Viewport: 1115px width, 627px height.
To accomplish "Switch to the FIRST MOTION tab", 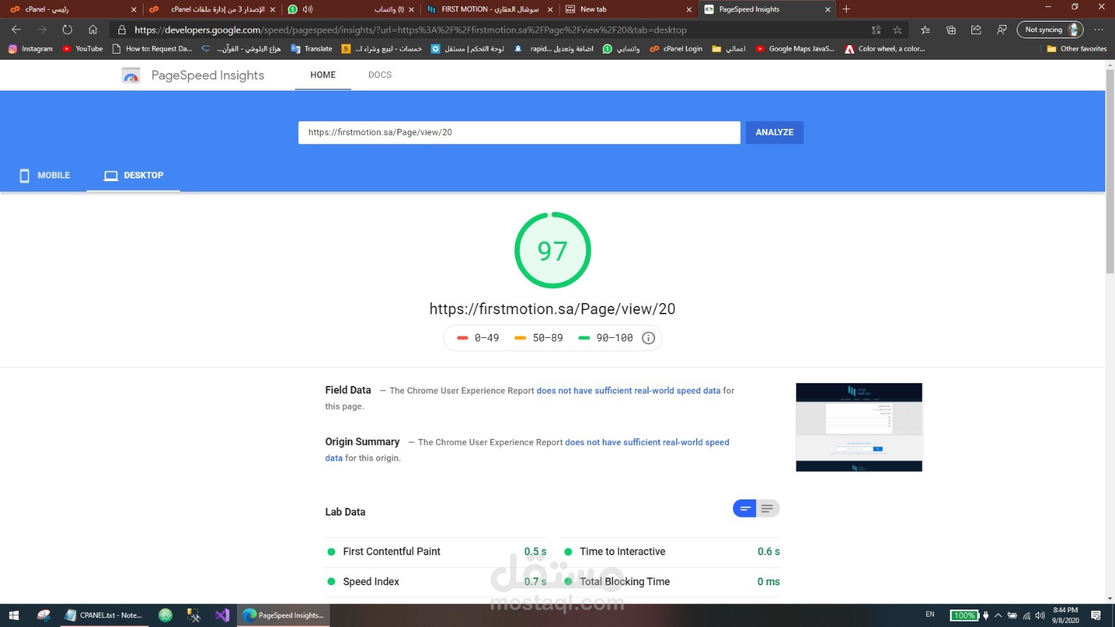I will pos(490,9).
